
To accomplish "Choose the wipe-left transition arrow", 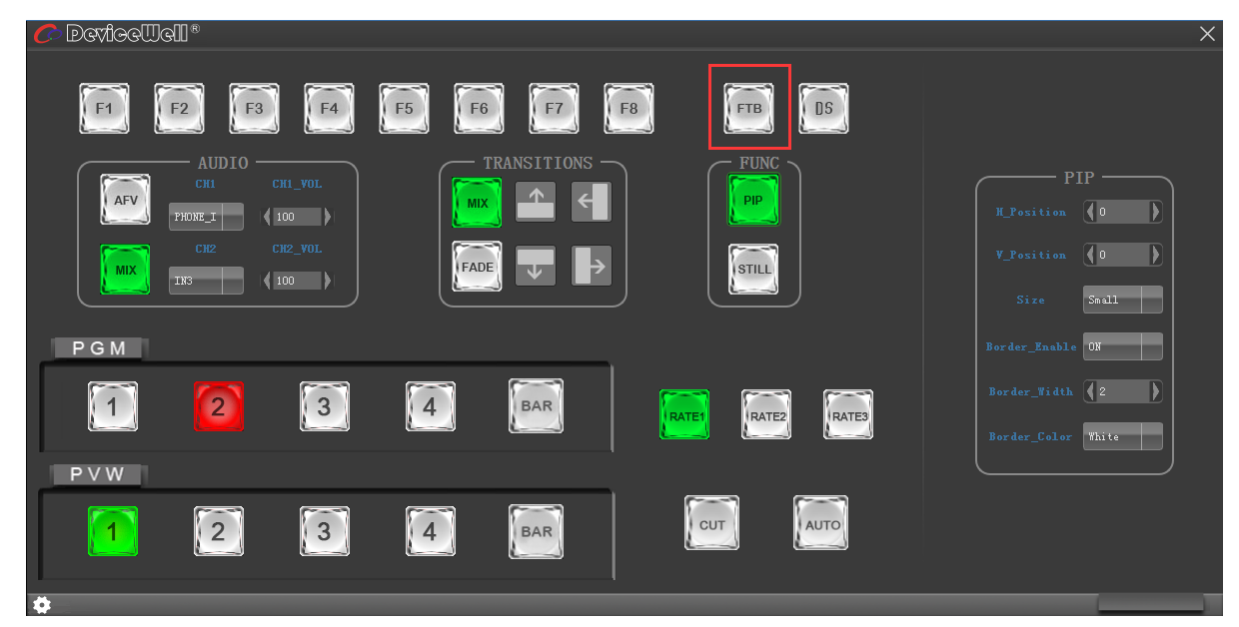I will [592, 202].
